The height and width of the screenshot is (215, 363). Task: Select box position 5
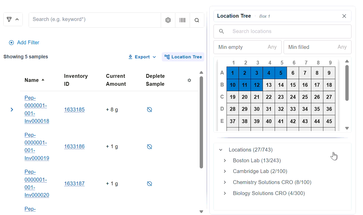click(281, 73)
